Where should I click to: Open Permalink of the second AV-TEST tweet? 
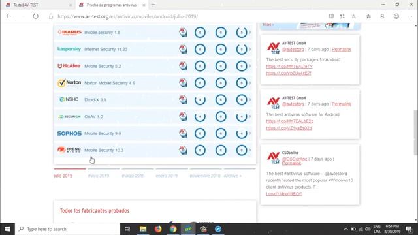342,104
